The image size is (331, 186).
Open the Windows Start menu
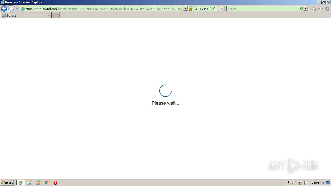point(7,183)
